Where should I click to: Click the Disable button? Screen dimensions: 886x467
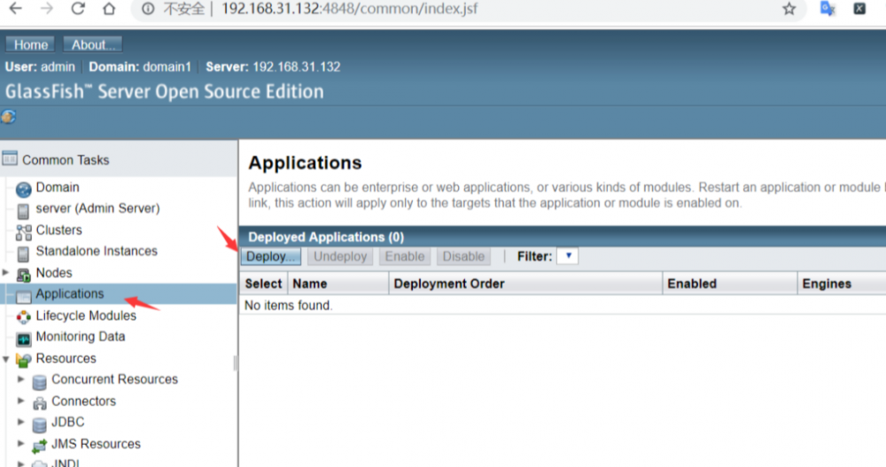tap(463, 257)
